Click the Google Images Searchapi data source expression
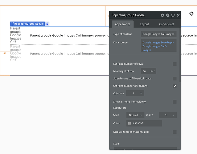The width and height of the screenshot is (197, 154). coord(158,46)
